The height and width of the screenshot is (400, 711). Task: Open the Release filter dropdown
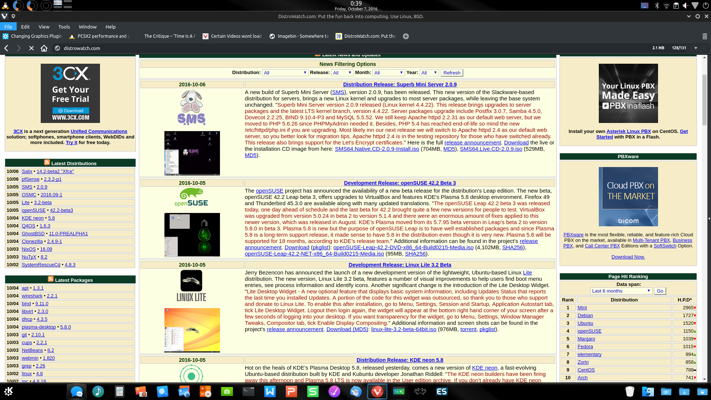pyautogui.click(x=342, y=73)
